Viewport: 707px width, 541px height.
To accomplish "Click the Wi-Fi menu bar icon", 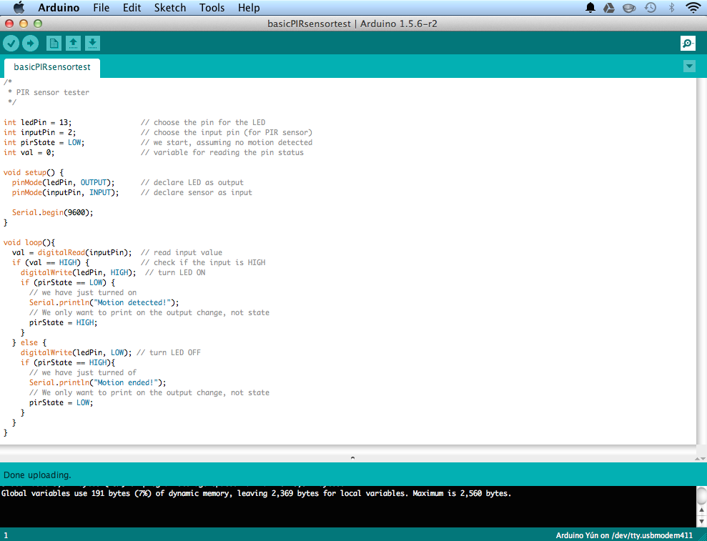I will click(x=693, y=7).
